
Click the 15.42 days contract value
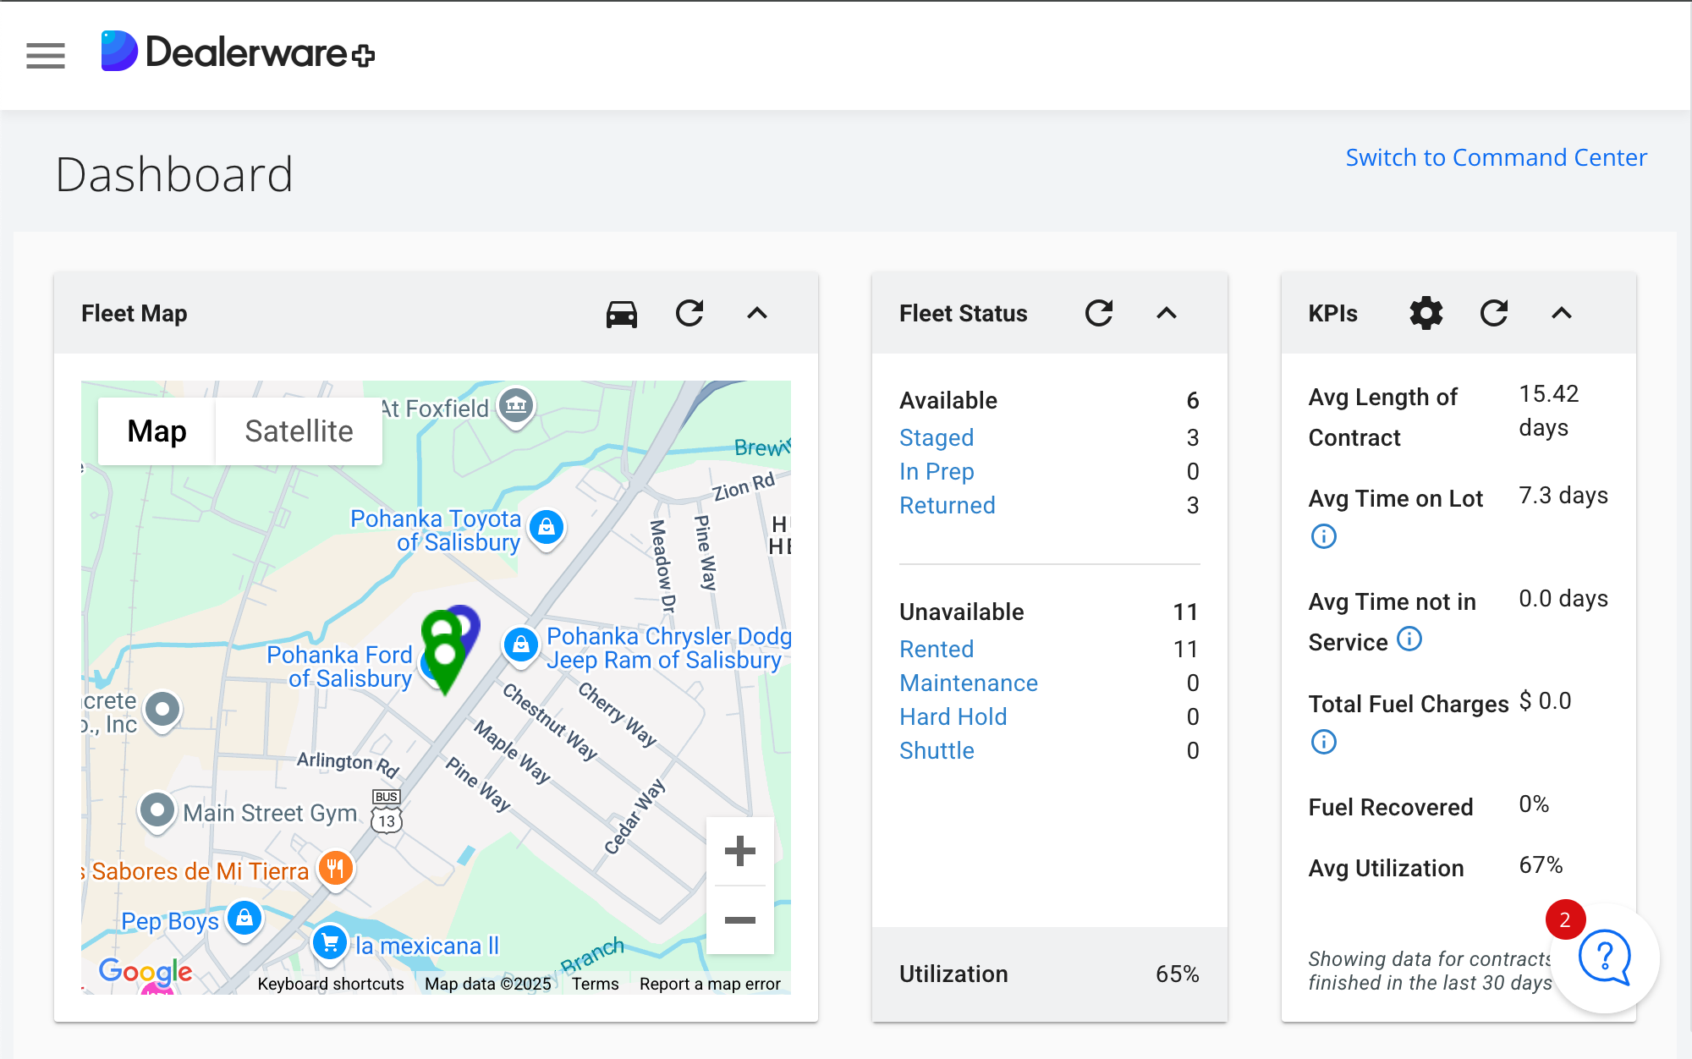[x=1549, y=410]
